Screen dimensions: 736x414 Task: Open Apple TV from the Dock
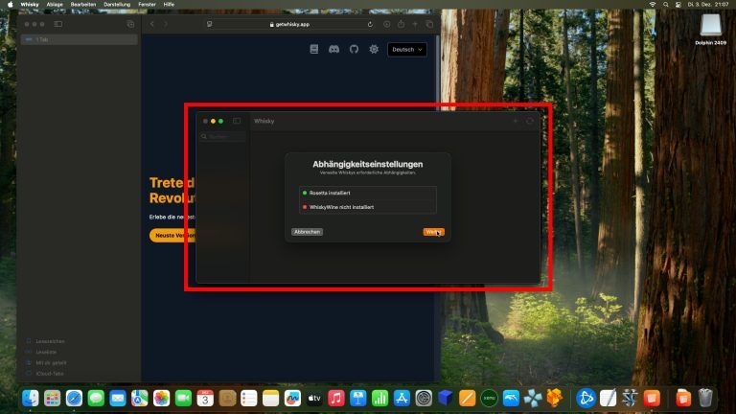point(314,398)
